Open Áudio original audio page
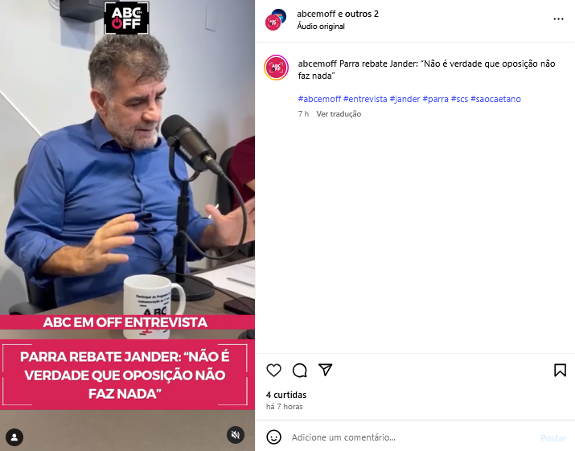The height and width of the screenshot is (451, 575). point(321,27)
